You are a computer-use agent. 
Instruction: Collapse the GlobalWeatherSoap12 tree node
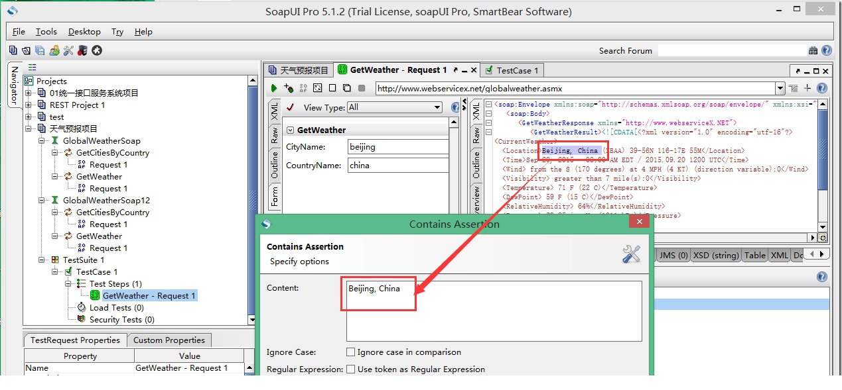pyautogui.click(x=42, y=201)
